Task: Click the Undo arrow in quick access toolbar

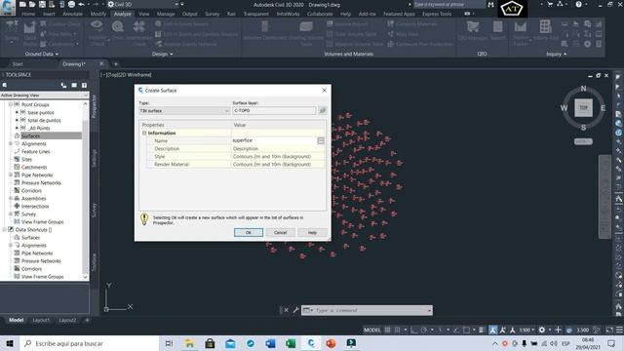Action: (82, 4)
